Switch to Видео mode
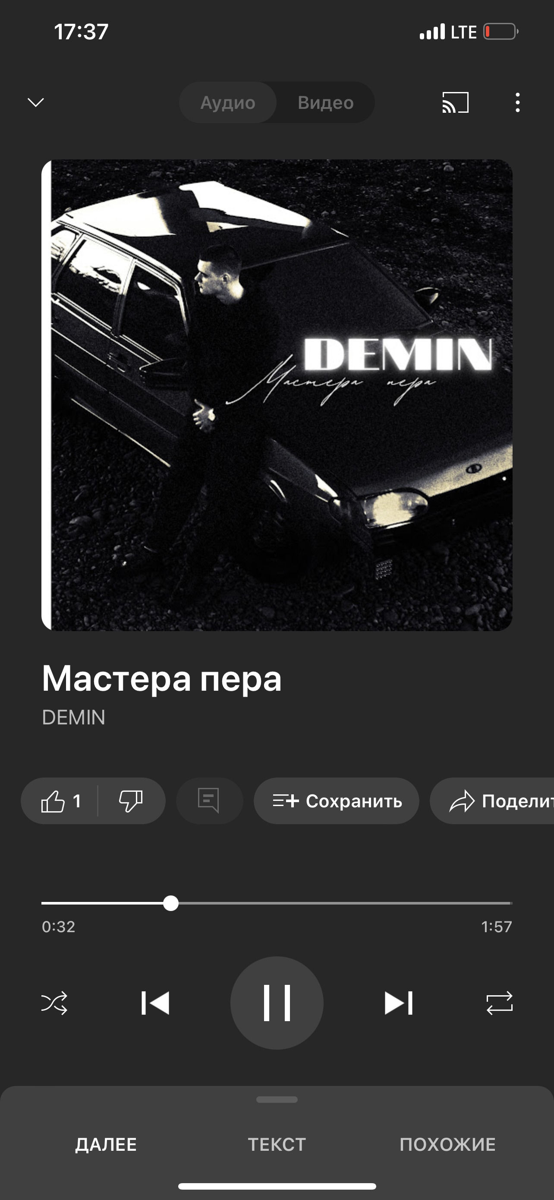This screenshot has width=554, height=1200. tap(326, 102)
